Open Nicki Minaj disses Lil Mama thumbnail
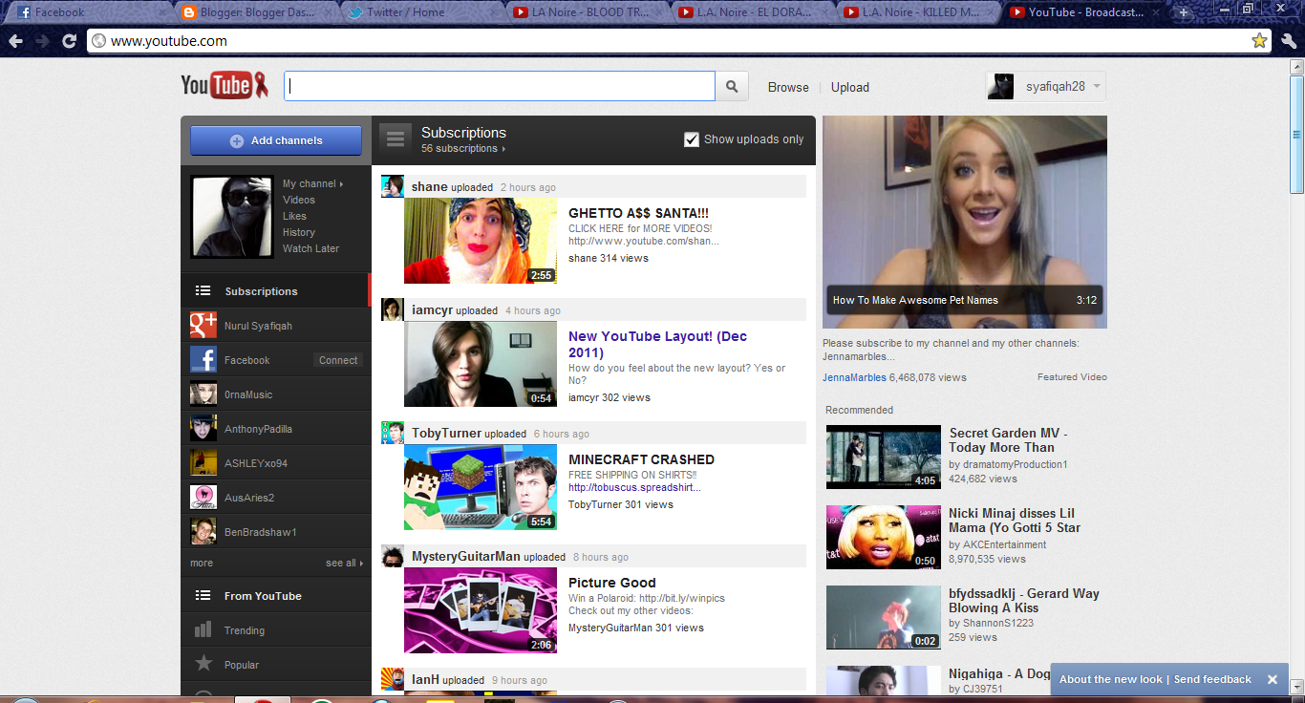 884,537
